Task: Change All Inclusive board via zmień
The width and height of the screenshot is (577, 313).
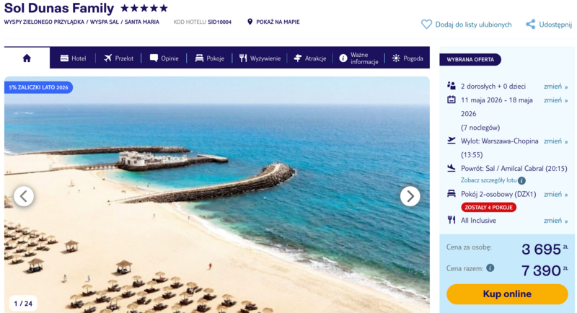Action: 555,221
